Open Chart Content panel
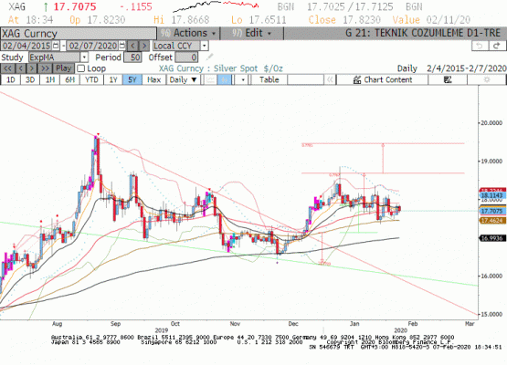Image resolution: width=507 pixels, height=365 pixels. [383, 79]
